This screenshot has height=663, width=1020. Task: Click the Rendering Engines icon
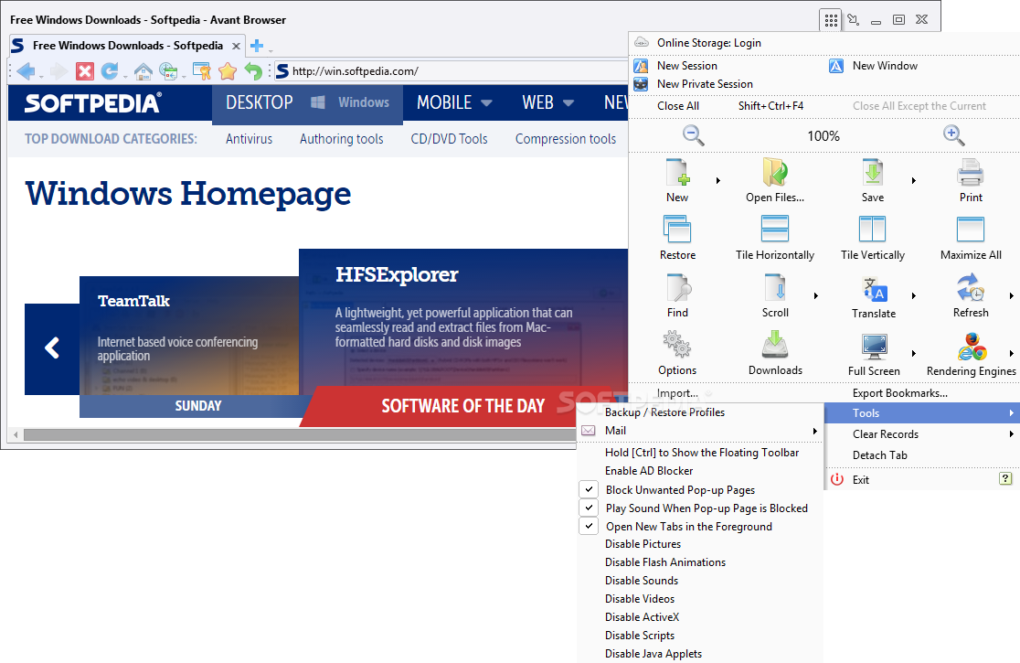(972, 347)
